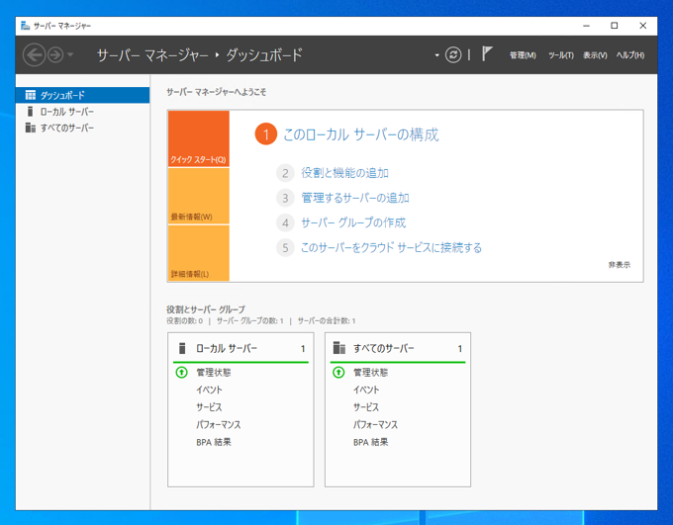Click server count 1 in すべてのサーバー tile

point(459,349)
